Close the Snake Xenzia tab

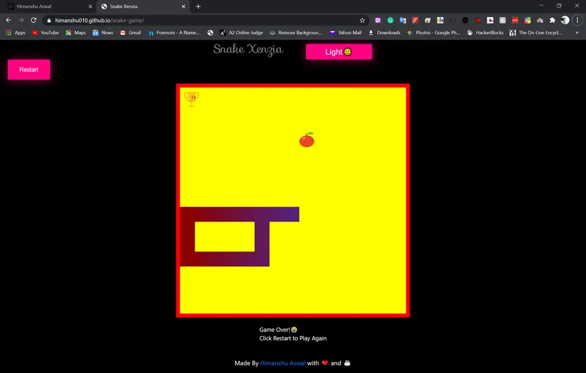(x=184, y=6)
